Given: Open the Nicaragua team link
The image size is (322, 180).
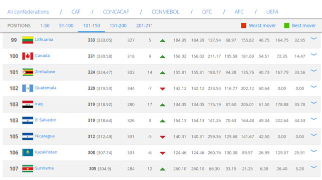Looking at the screenshot, I should 45,136.
